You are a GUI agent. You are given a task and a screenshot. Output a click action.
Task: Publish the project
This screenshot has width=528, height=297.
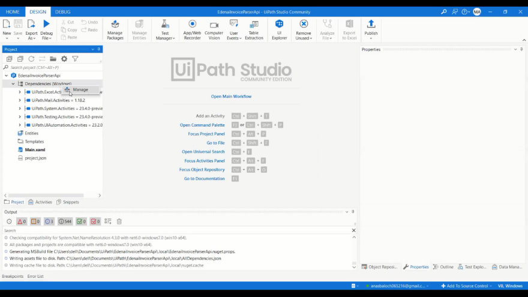371,29
